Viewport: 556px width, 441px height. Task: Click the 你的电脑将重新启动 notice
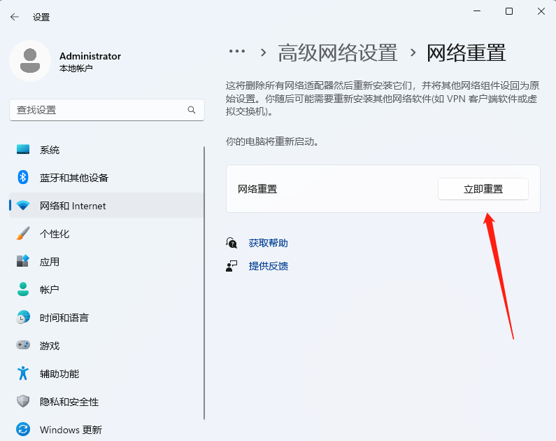(x=272, y=141)
